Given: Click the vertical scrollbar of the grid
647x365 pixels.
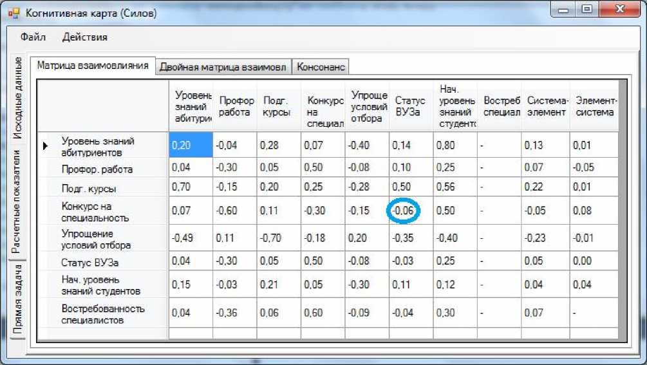Looking at the screenshot, I should [623, 206].
